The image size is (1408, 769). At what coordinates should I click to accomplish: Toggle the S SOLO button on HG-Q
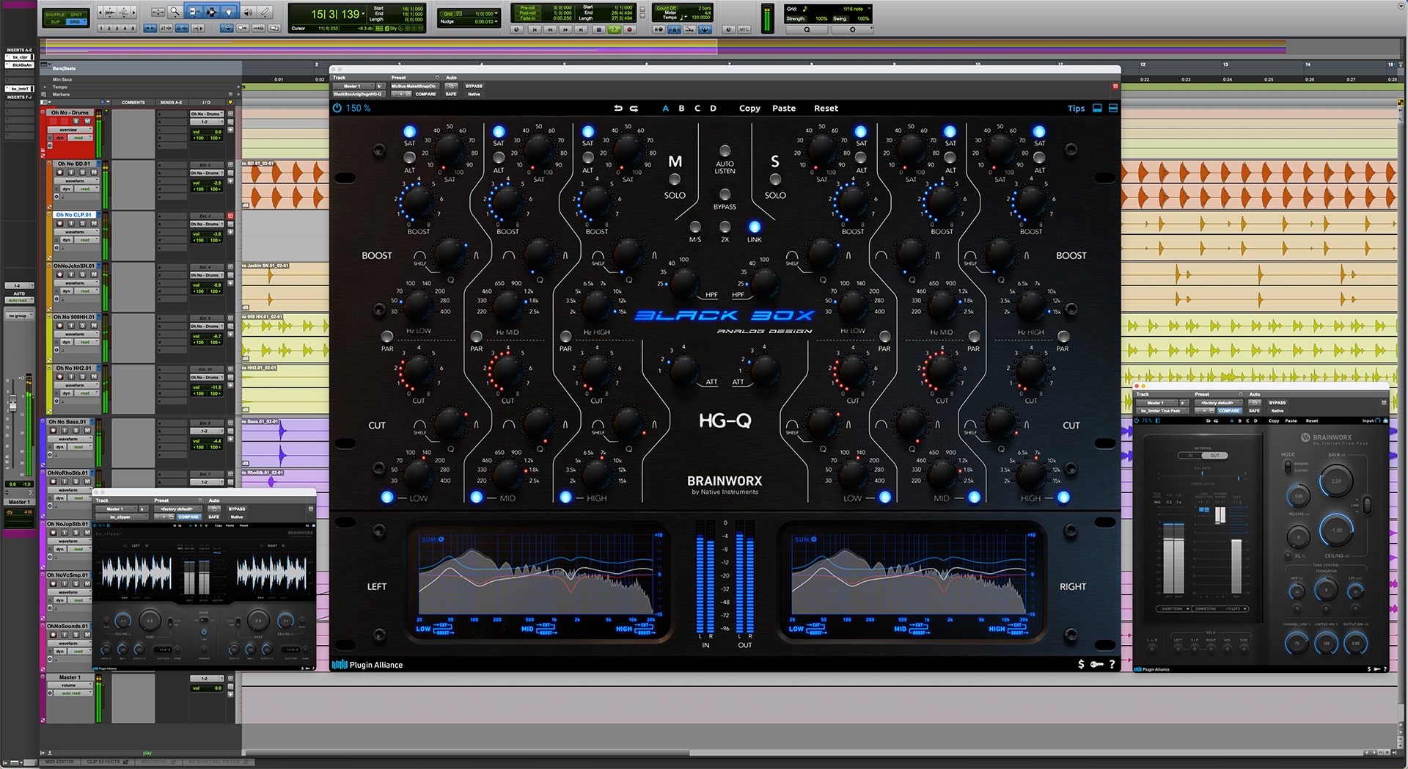775,180
